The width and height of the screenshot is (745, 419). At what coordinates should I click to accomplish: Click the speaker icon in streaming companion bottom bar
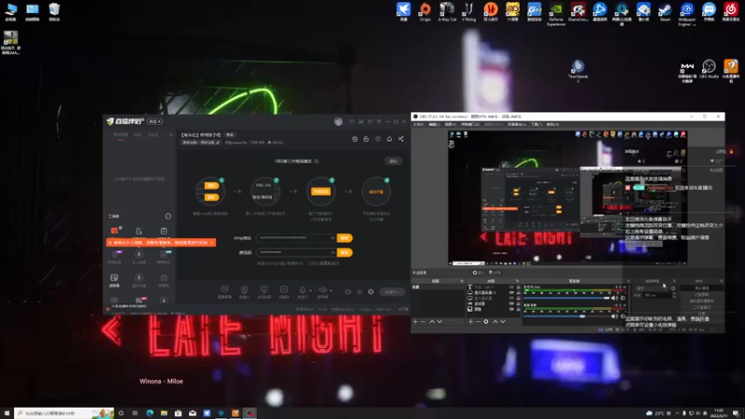click(x=322, y=291)
